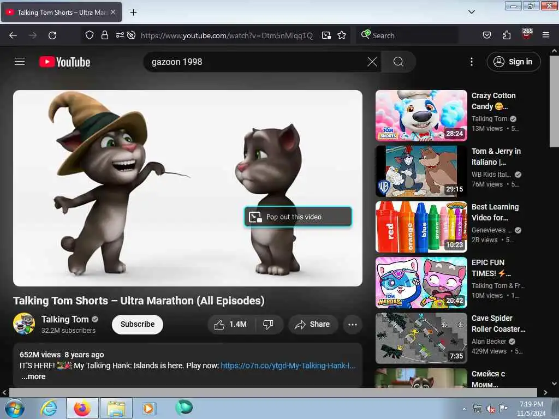Share the video with Share button
The height and width of the screenshot is (419, 559).
313,324
